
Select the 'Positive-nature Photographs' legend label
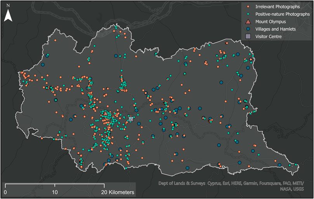click(x=283, y=14)
